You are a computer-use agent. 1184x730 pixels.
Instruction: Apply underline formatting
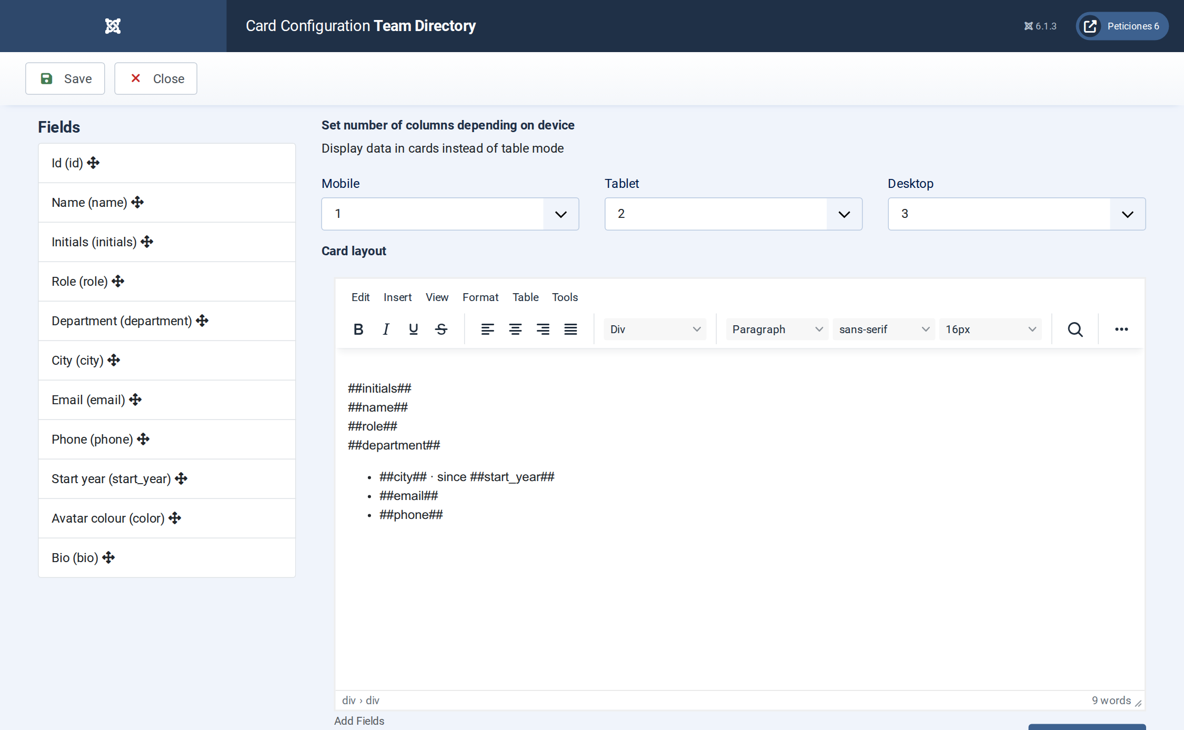tap(414, 329)
